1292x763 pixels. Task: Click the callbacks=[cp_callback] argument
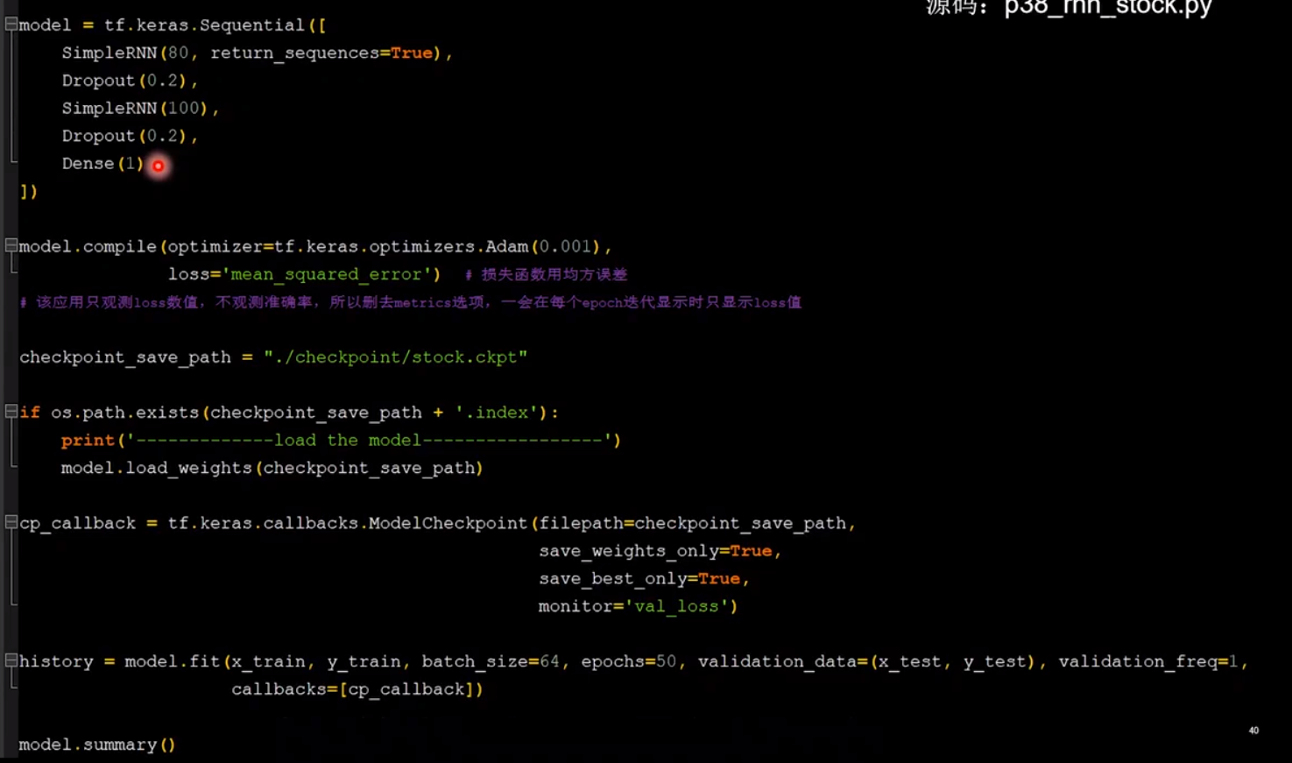click(352, 689)
